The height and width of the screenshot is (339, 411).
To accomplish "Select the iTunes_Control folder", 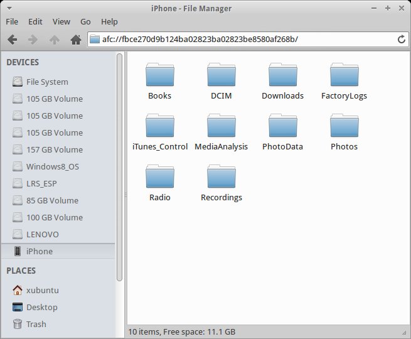I will (x=159, y=126).
